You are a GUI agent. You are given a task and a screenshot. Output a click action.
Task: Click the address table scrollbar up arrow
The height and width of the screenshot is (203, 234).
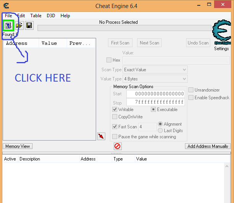(x=227, y=166)
